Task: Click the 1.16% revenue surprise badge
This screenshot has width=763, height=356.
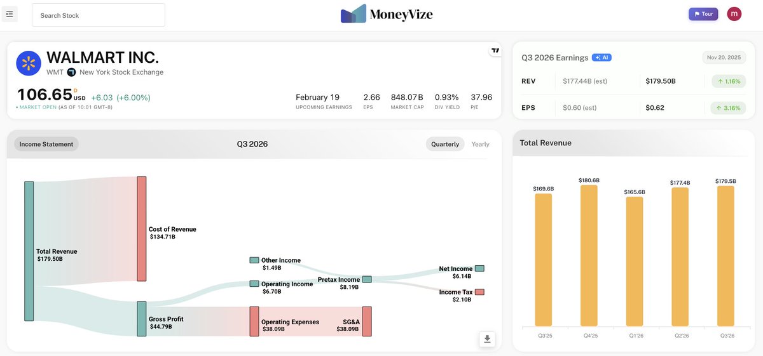Action: (728, 81)
